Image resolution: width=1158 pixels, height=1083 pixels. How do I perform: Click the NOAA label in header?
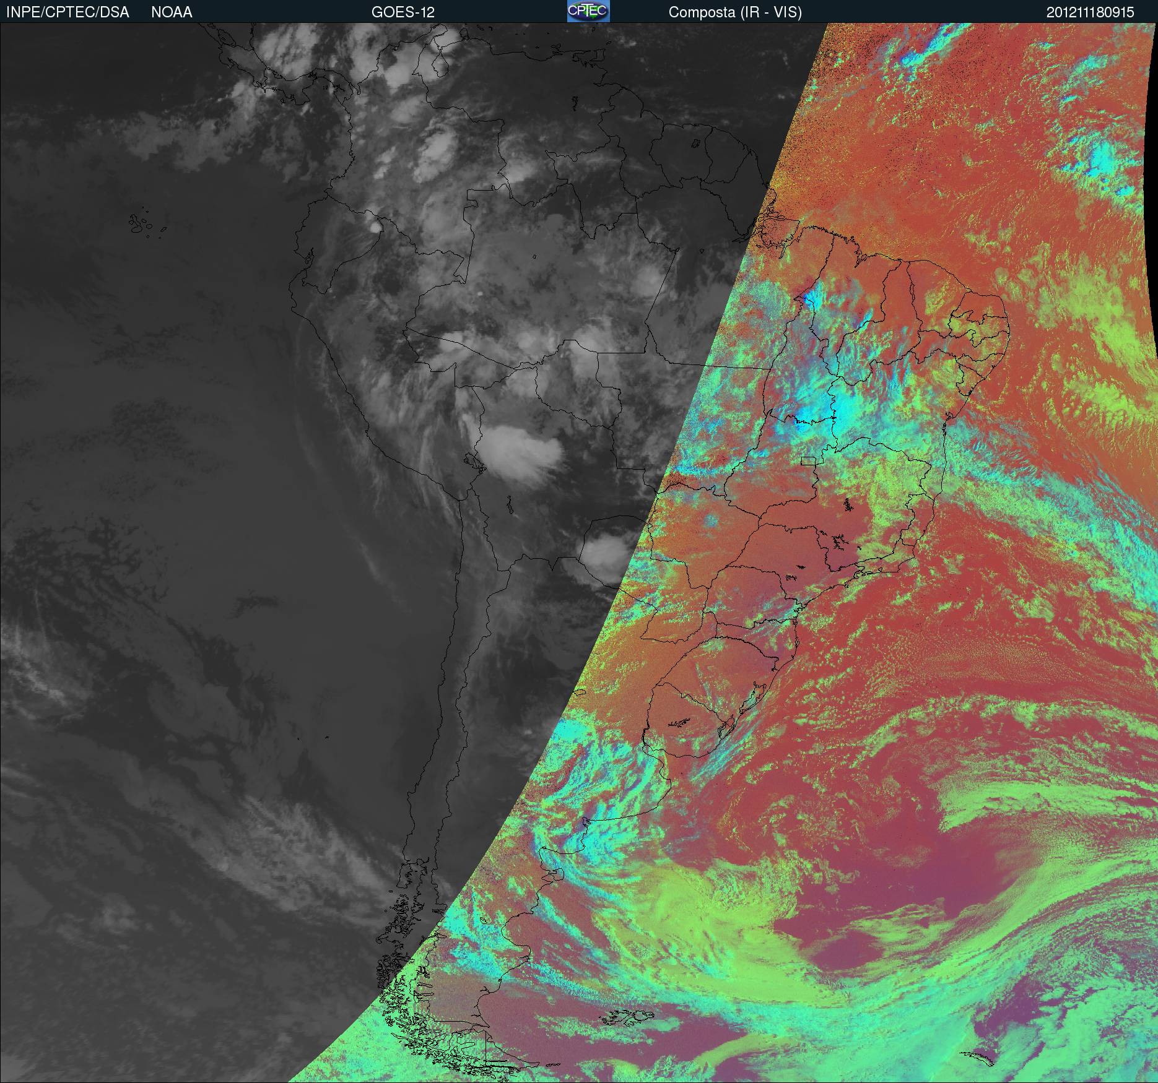coord(172,12)
